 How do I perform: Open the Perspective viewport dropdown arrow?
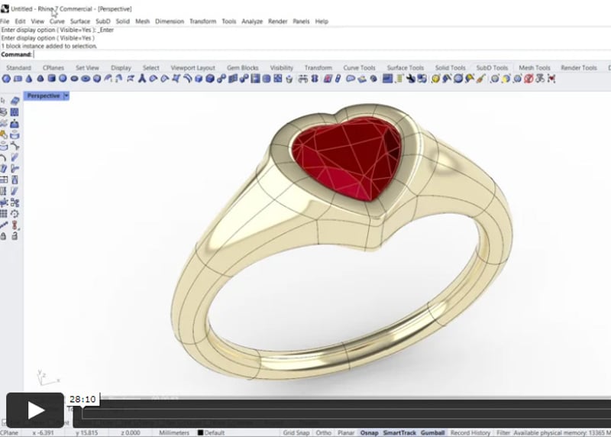[x=66, y=96]
